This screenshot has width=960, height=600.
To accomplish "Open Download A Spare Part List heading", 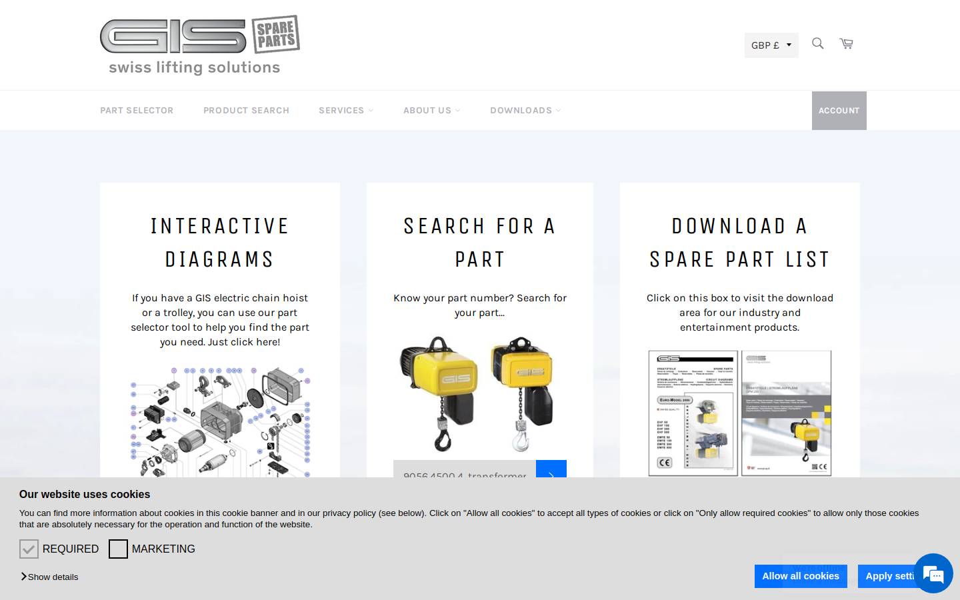I will tap(740, 242).
